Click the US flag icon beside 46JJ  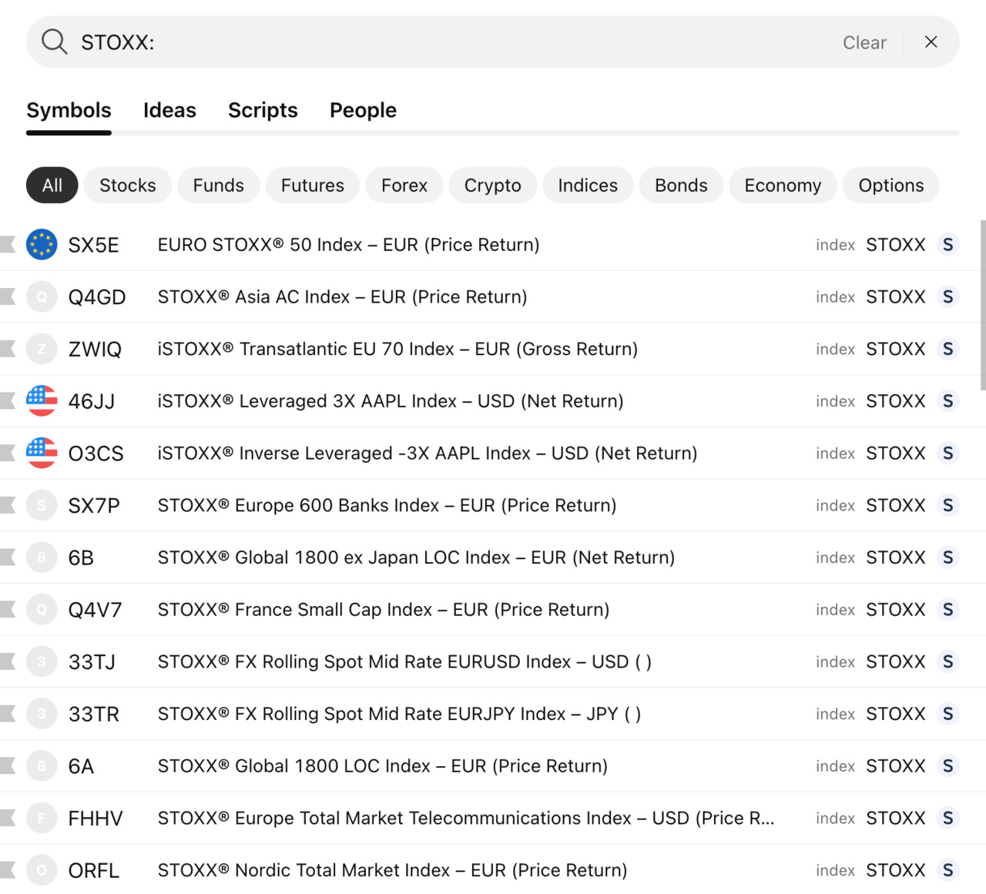42,401
